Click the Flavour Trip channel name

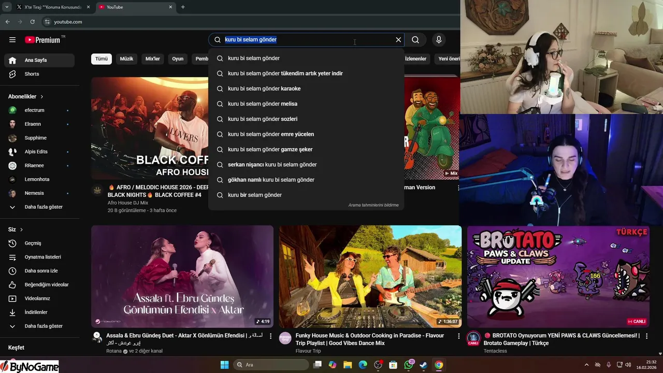(308, 351)
